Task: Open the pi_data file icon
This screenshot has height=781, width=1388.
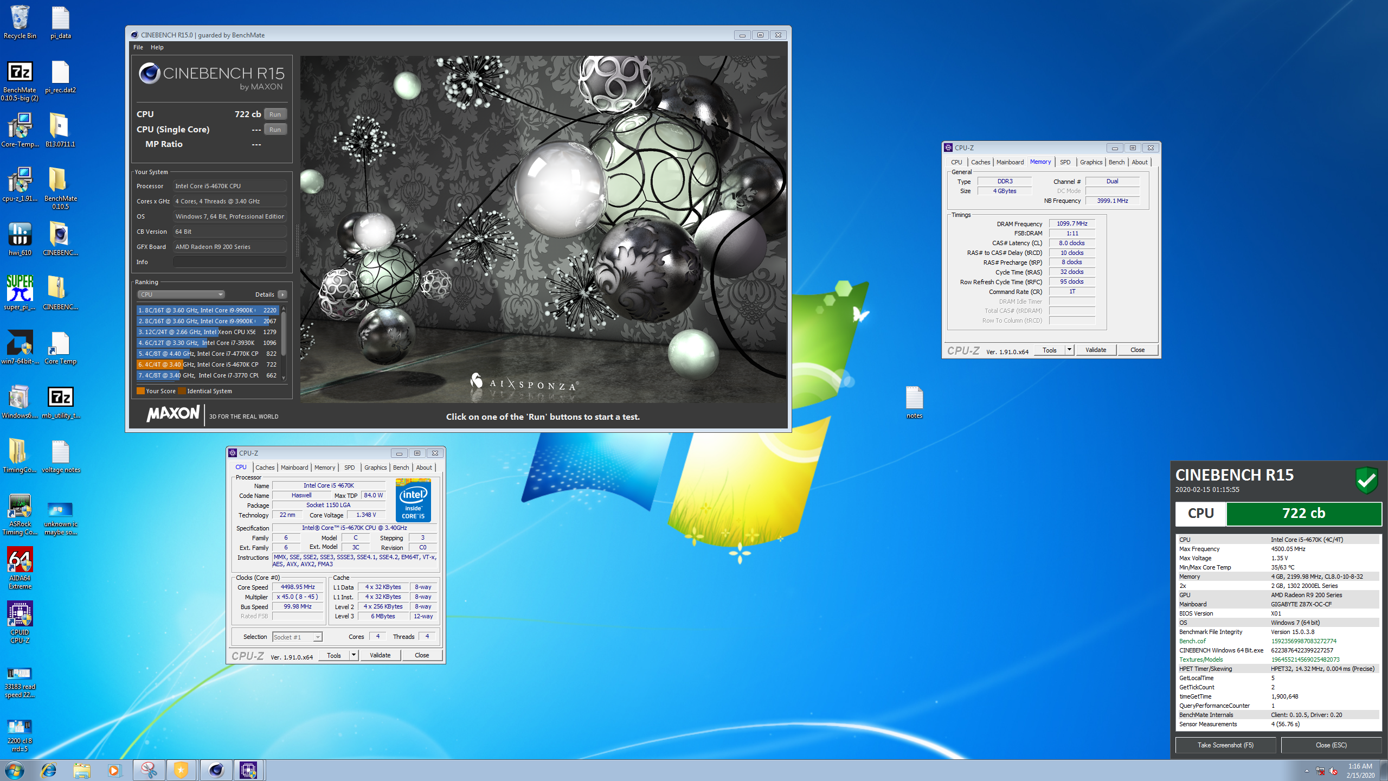Action: point(61,22)
